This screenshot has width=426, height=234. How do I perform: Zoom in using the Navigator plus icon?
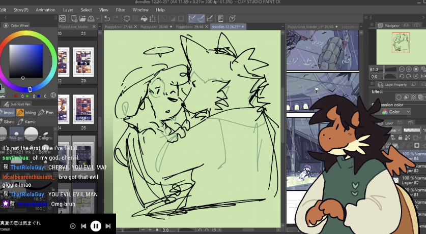pos(409,70)
